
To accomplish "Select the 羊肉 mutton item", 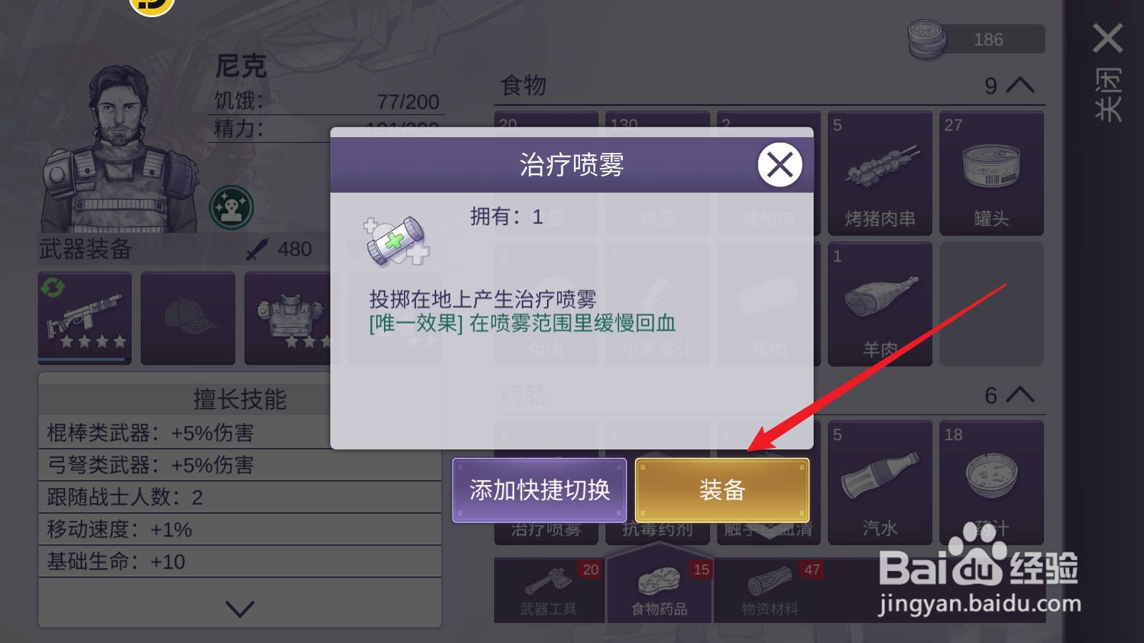I will 880,304.
